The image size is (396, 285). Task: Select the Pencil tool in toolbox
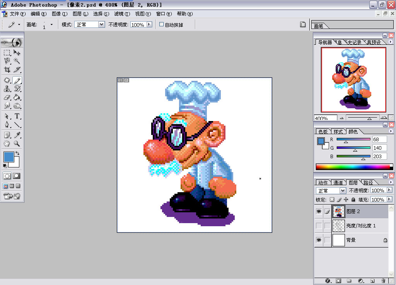(17, 80)
